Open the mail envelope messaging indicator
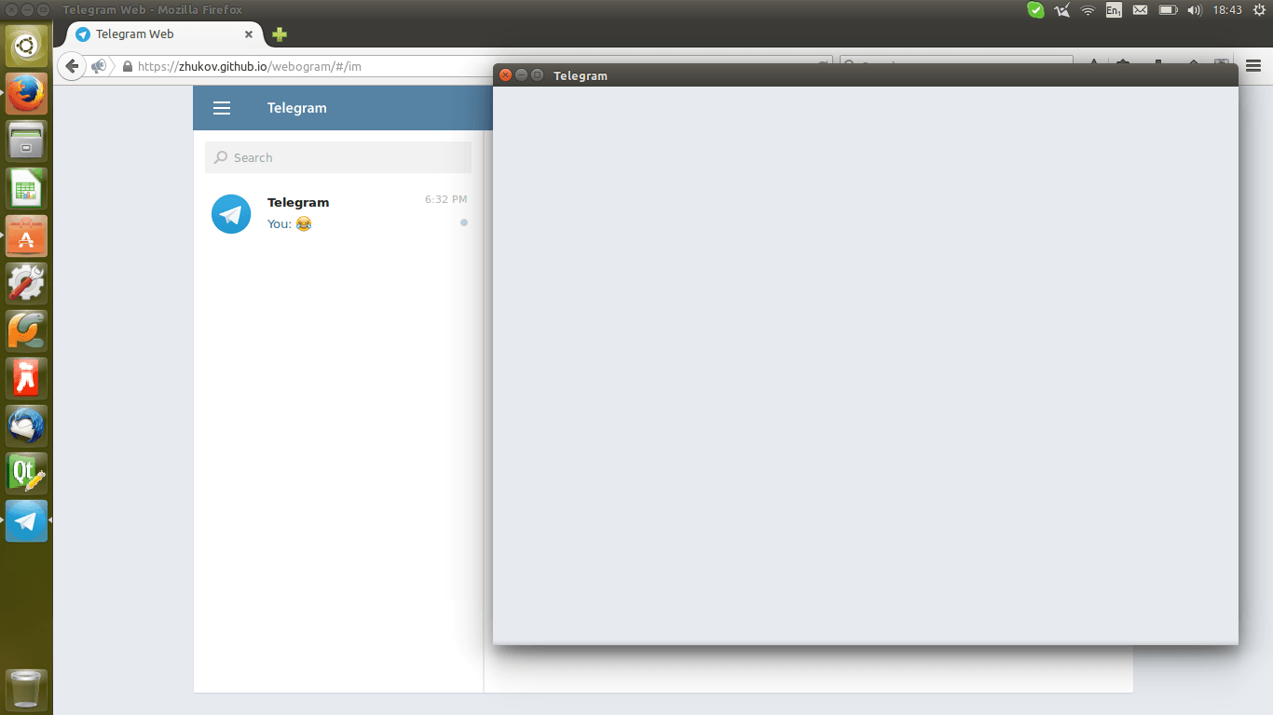The image size is (1273, 715). 1140,10
